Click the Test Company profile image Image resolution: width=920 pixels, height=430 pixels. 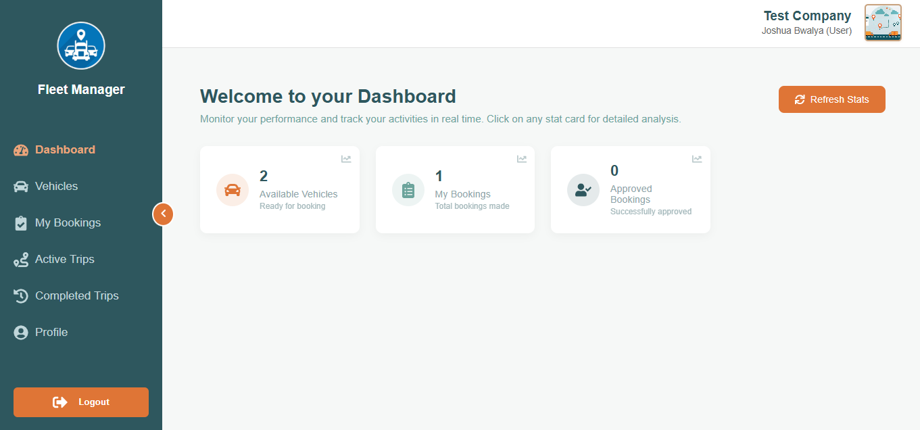pos(883,22)
